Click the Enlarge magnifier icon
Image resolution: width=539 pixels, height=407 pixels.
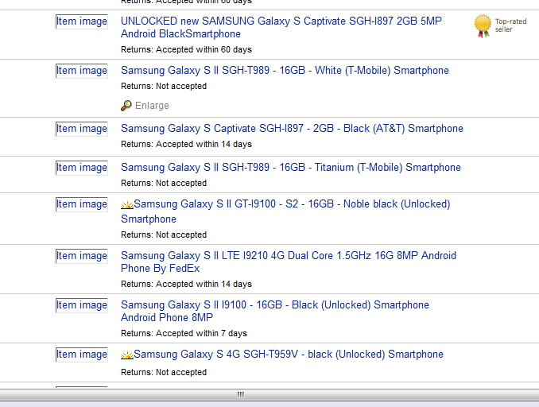tap(126, 106)
